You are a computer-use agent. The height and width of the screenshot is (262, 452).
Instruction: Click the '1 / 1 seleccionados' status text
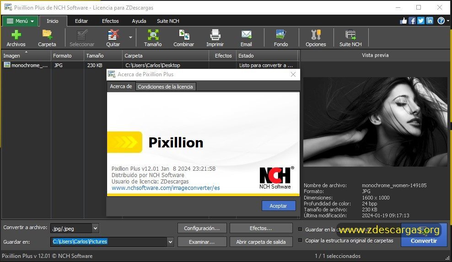point(338,256)
